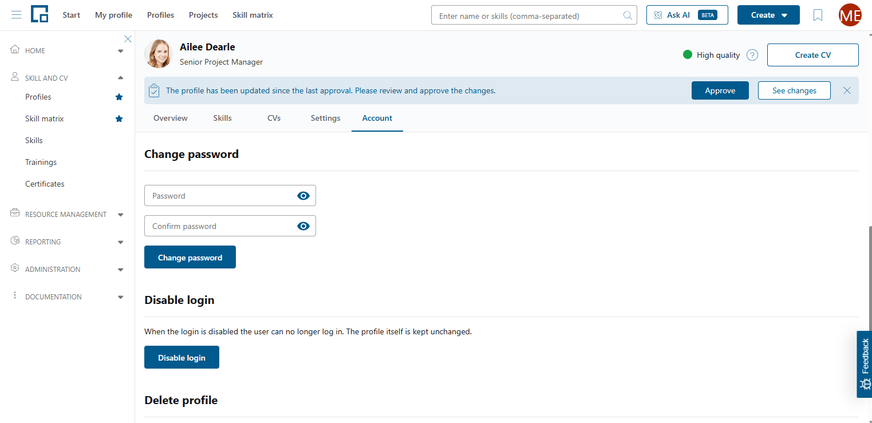The width and height of the screenshot is (872, 423).
Task: Expand the Resource Management section
Action: click(120, 215)
